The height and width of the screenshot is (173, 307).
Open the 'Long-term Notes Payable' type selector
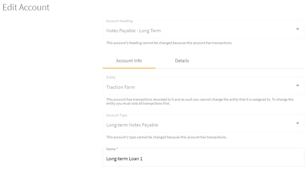[x=203, y=124]
